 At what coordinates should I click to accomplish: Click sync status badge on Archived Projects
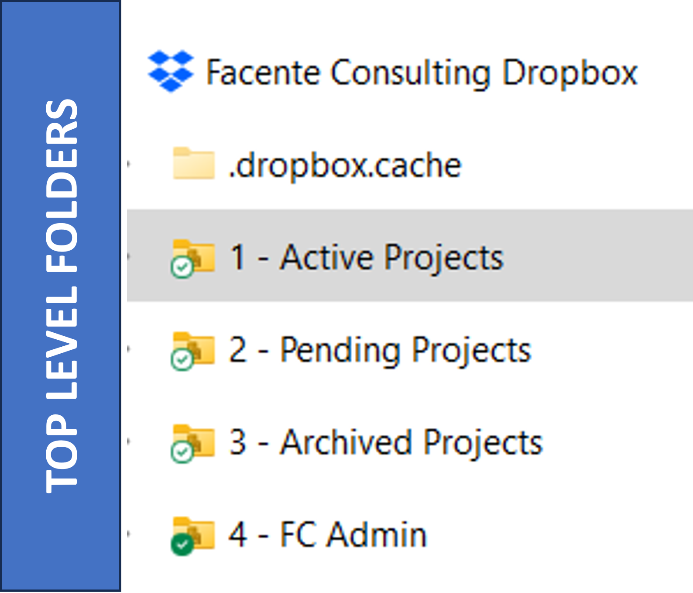(x=182, y=452)
